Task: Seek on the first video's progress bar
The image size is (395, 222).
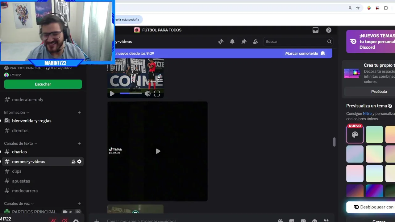Action: (131, 93)
